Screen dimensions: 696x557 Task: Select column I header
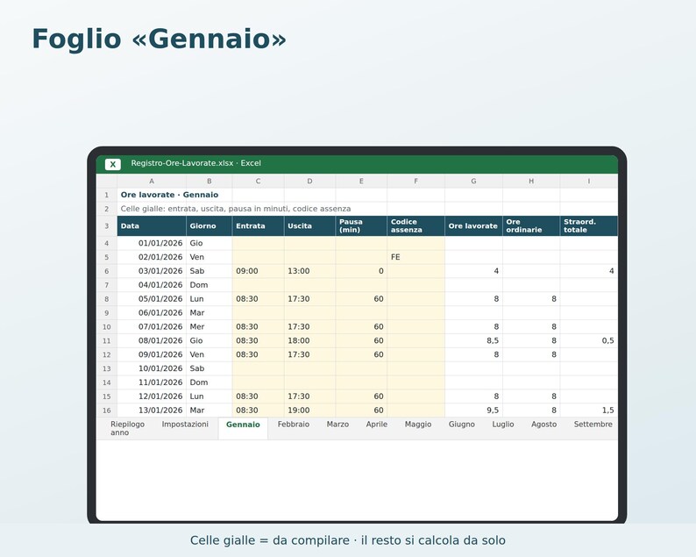coord(589,182)
